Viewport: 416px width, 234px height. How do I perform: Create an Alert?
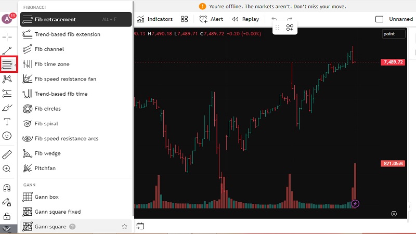211,19
